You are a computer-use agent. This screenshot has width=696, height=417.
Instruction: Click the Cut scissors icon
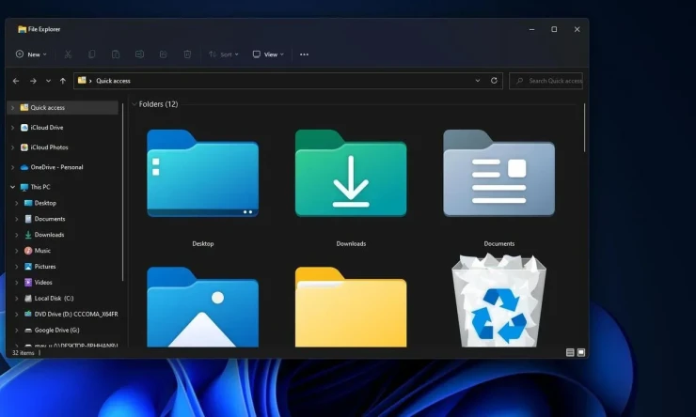click(x=68, y=54)
